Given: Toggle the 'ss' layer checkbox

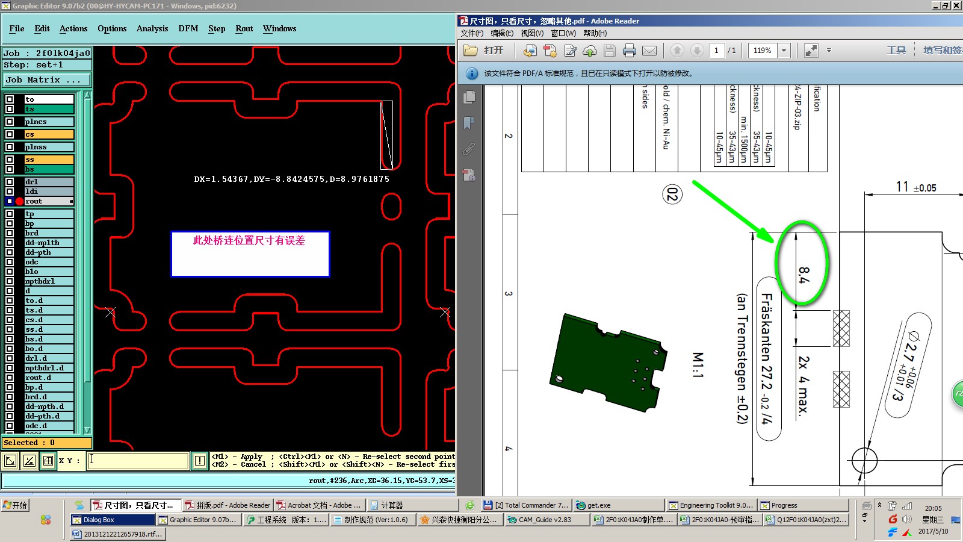Looking at the screenshot, I should click(x=10, y=160).
